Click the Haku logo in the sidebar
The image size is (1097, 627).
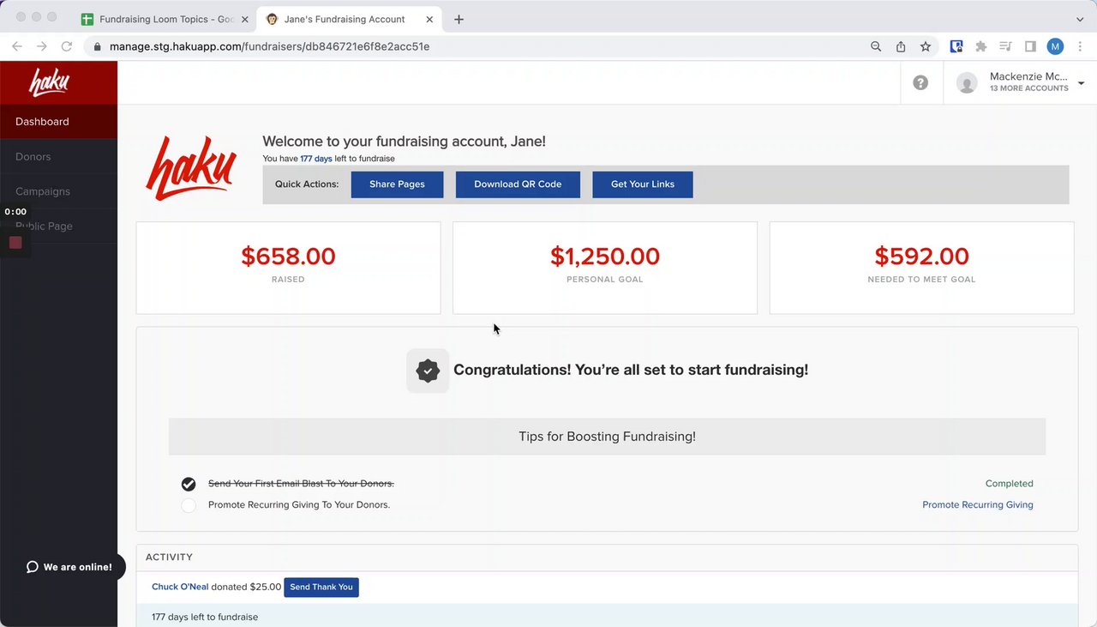pyautogui.click(x=50, y=83)
